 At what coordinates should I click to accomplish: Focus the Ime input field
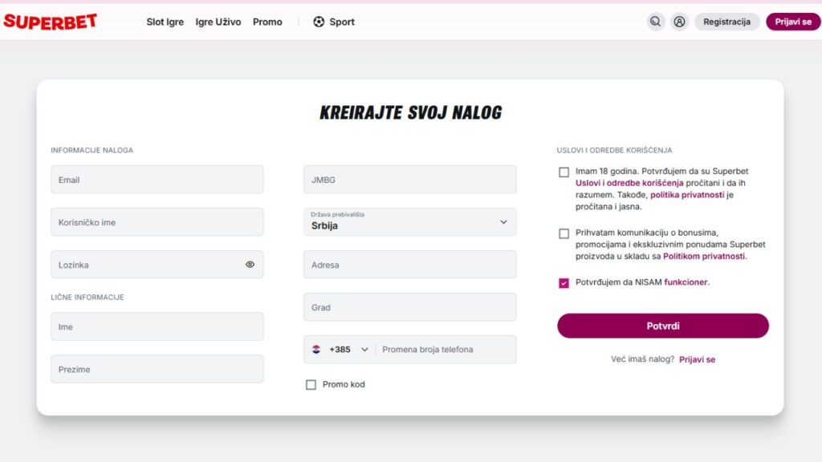[157, 326]
